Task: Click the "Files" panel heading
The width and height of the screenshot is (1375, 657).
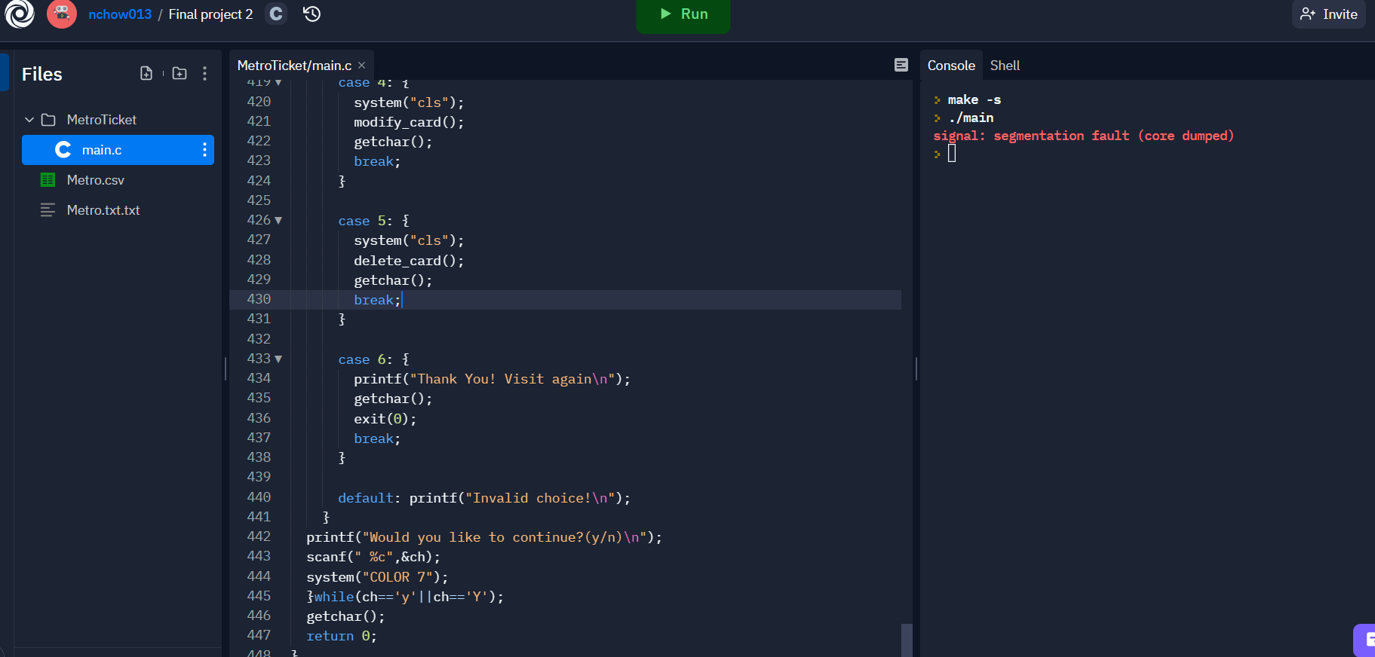Action: point(42,74)
